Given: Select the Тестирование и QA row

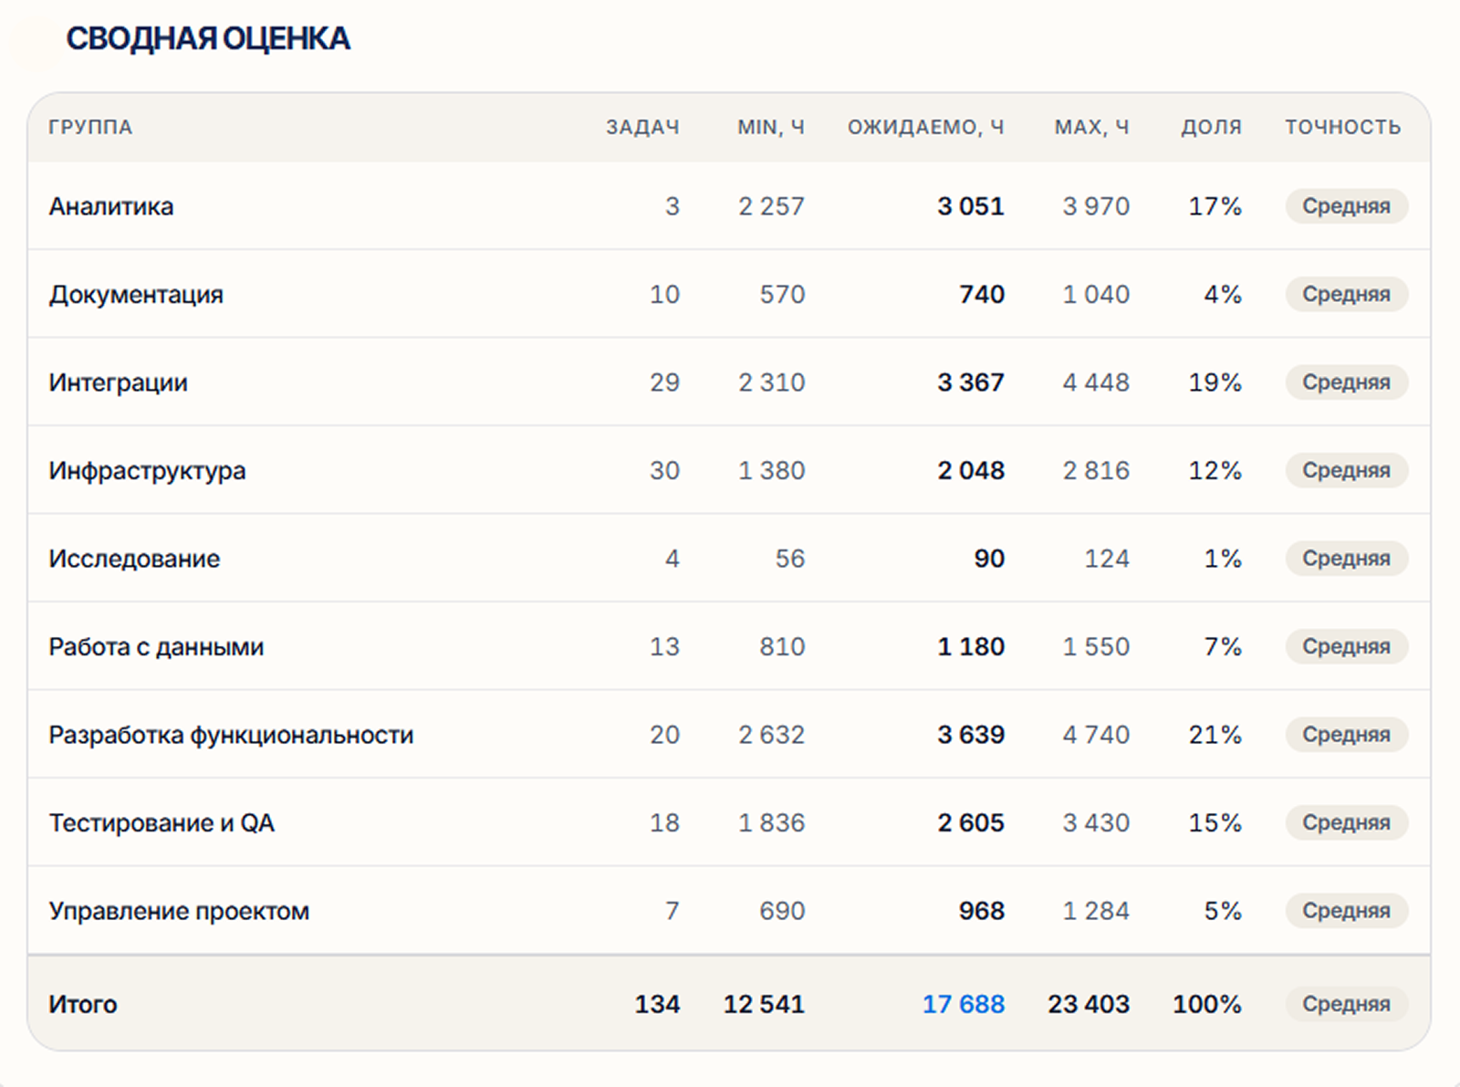Looking at the screenshot, I should click(729, 822).
